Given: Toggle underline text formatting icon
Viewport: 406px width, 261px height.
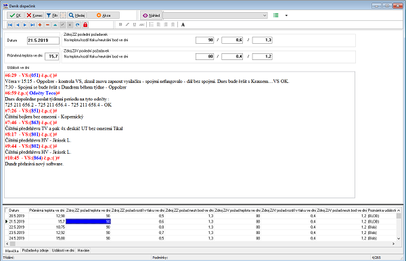Looking at the screenshot, I should [135, 24].
